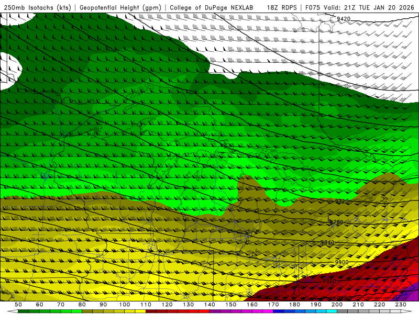Select the dark gray legend swatch starting at 200
Image resolution: width=419 pixels, height=314 pixels.
[343, 311]
